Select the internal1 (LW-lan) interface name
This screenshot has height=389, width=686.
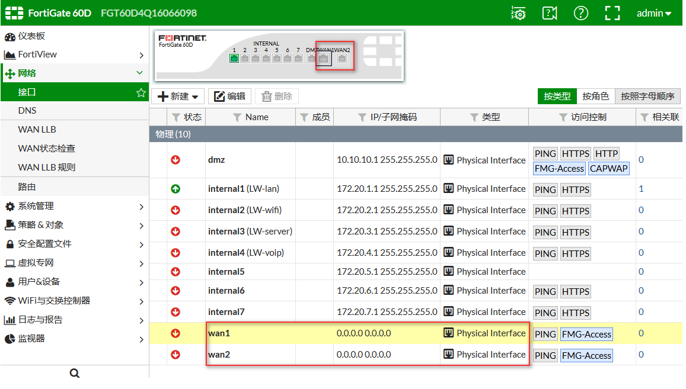click(244, 189)
